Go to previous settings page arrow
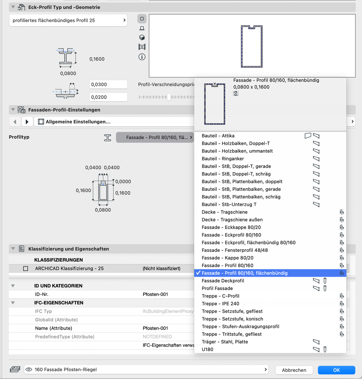The height and width of the screenshot is (379, 362). 15,121
